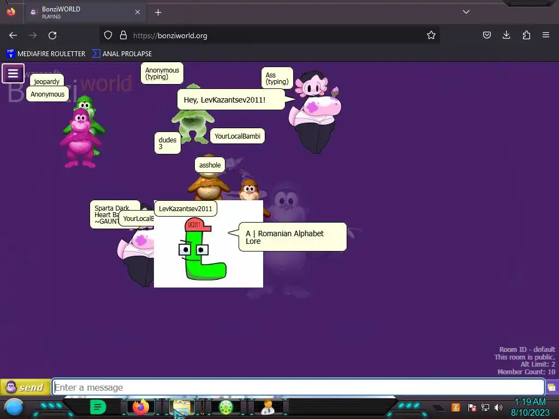Open a new browser tab
559x419 pixels.
(158, 13)
